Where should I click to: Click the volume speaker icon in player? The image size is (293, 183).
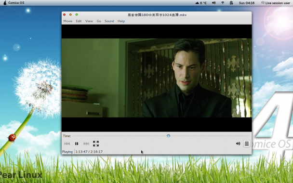coord(238,144)
